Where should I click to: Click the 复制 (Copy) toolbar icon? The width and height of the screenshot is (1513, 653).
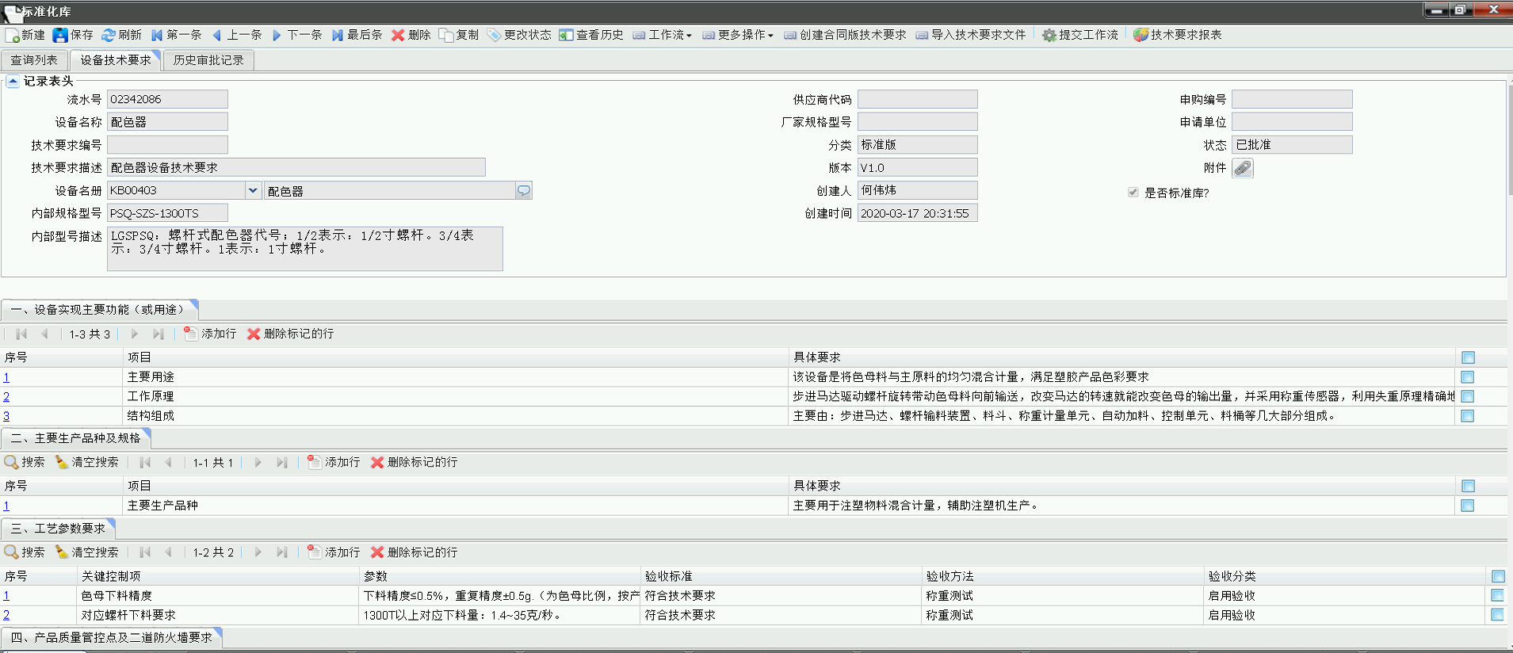tap(446, 35)
